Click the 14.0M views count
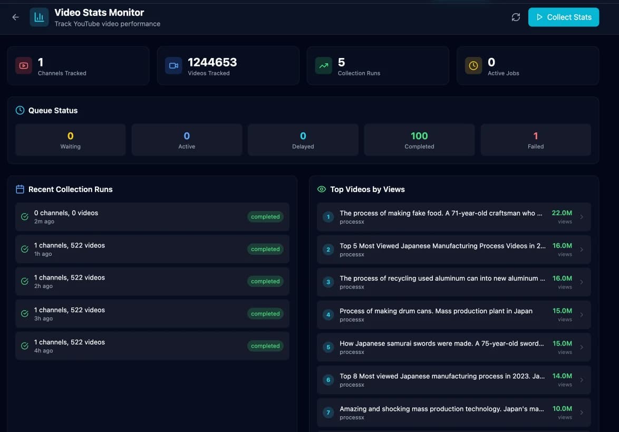The height and width of the screenshot is (432, 619). [x=562, y=376]
